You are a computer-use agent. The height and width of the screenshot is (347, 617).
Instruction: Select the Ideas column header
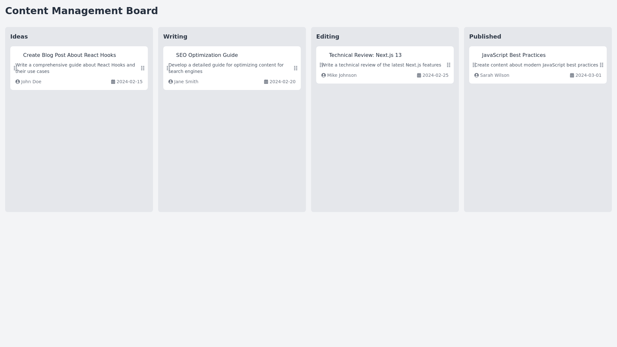19,37
